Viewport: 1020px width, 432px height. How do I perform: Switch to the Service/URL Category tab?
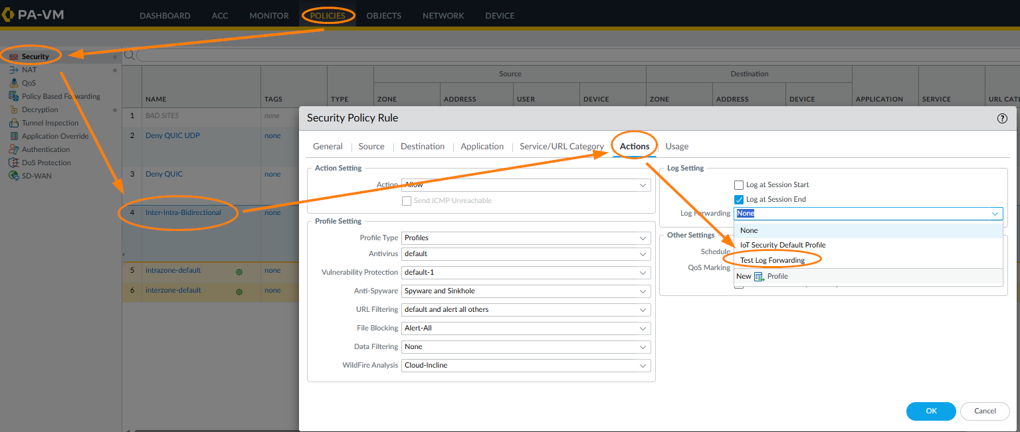(x=561, y=147)
